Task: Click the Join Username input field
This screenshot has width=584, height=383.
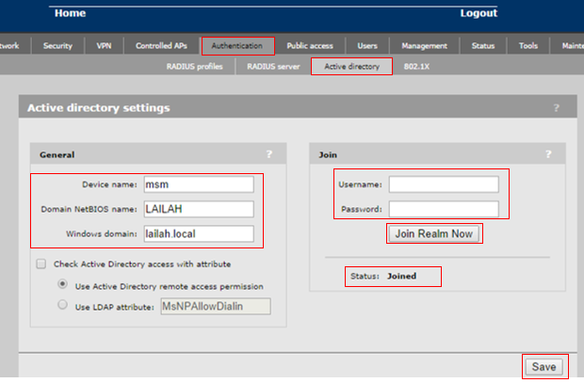Action: (x=444, y=184)
